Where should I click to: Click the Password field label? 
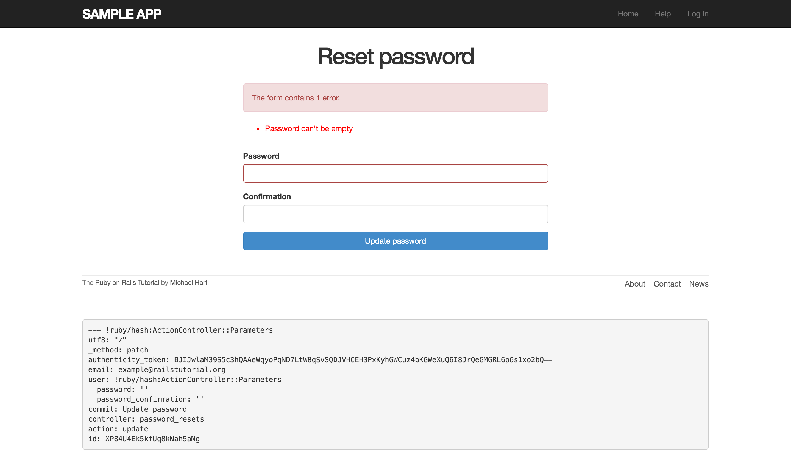(261, 156)
